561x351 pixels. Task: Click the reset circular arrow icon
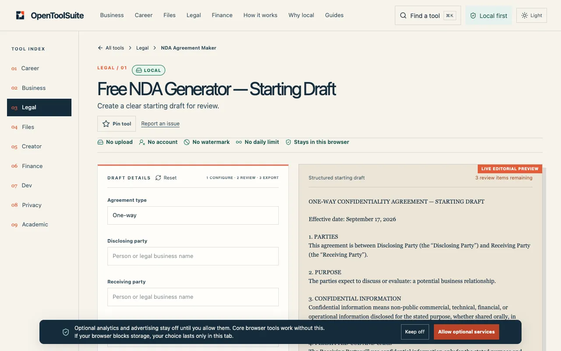158,178
